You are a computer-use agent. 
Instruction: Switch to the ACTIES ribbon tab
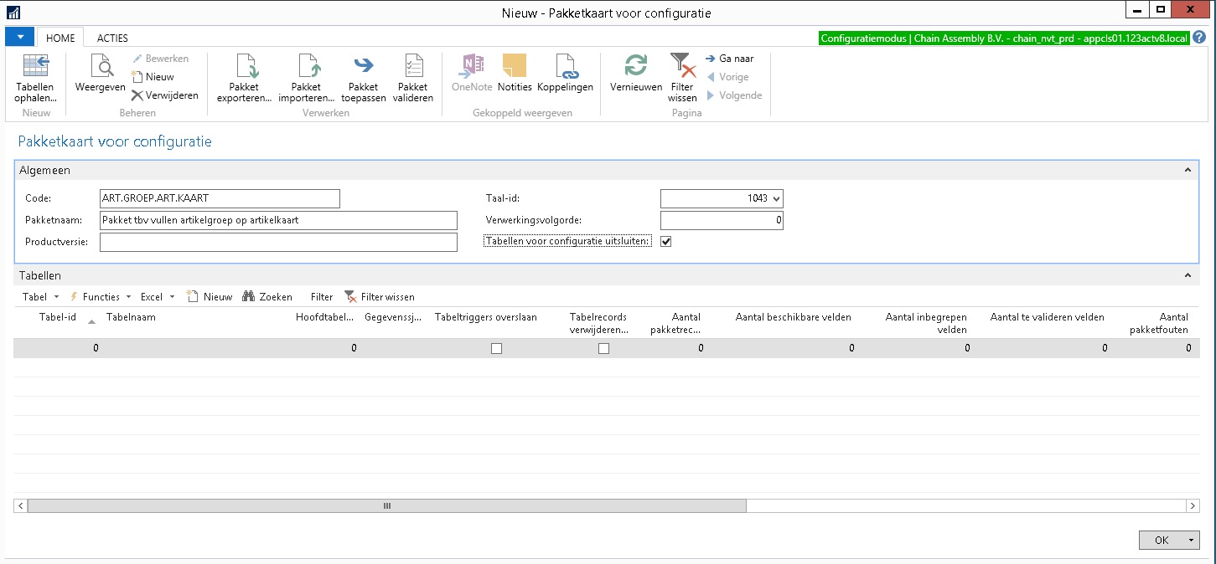click(x=112, y=38)
